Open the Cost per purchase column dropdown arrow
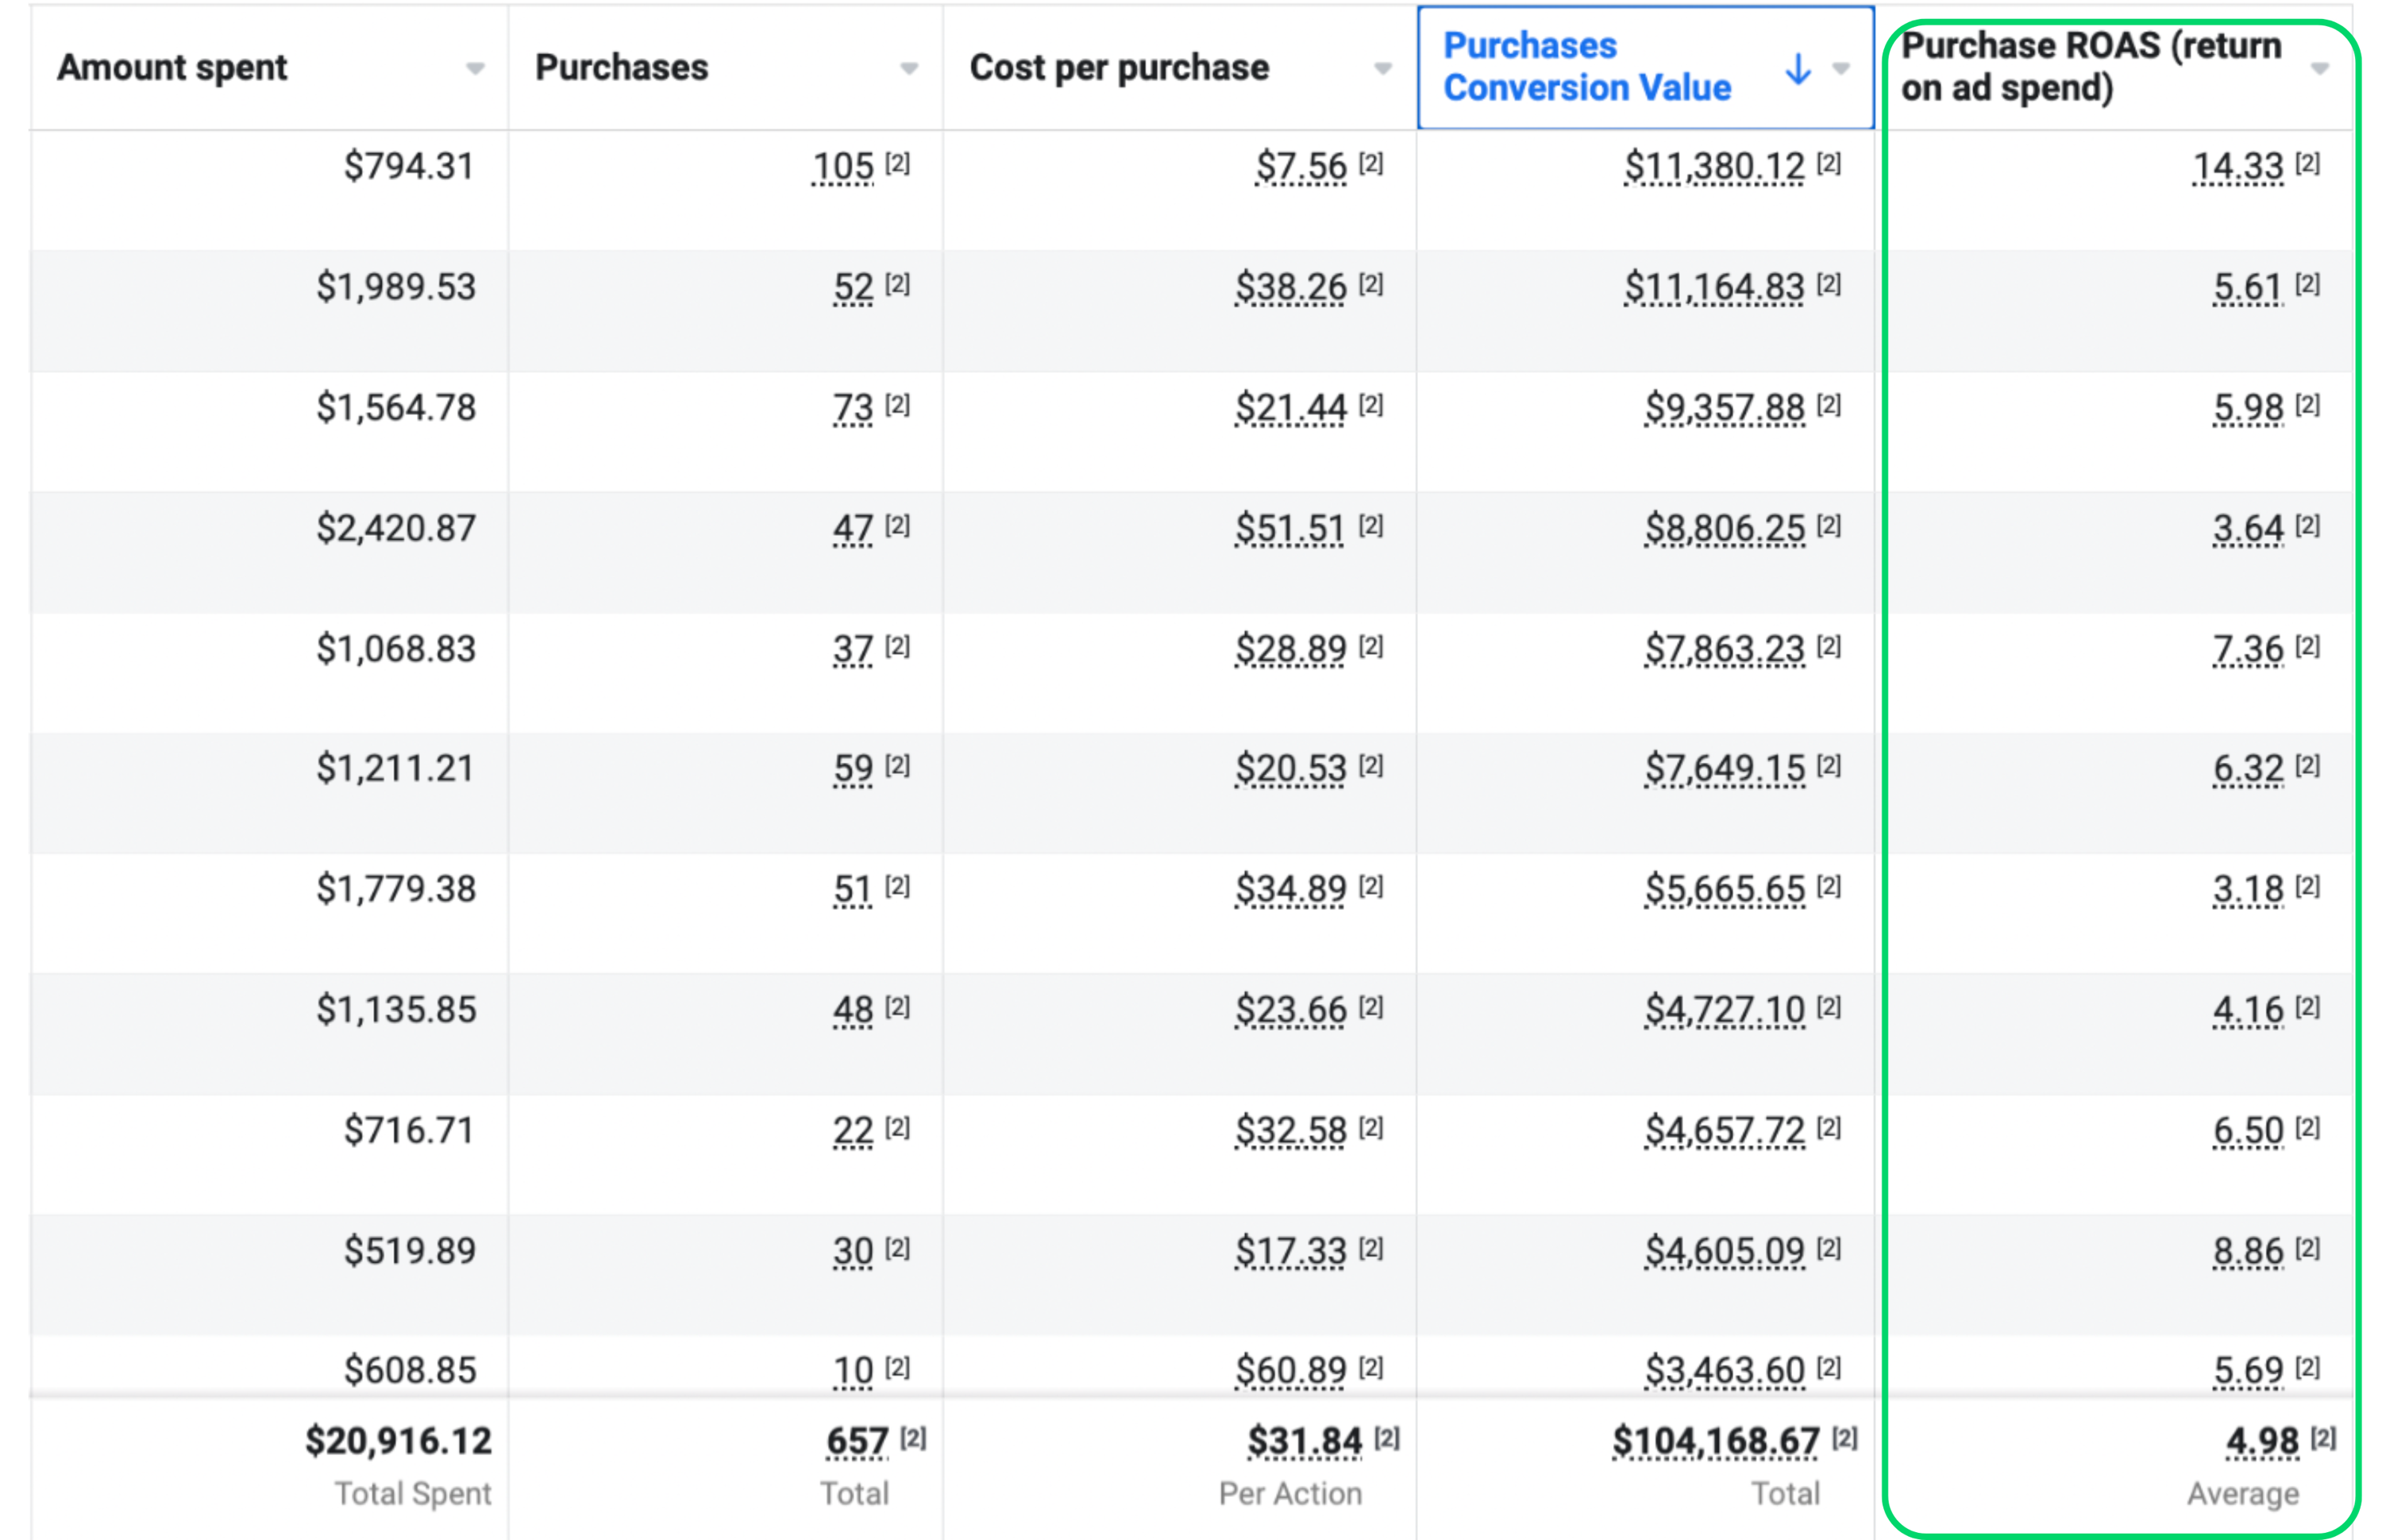 [1383, 68]
